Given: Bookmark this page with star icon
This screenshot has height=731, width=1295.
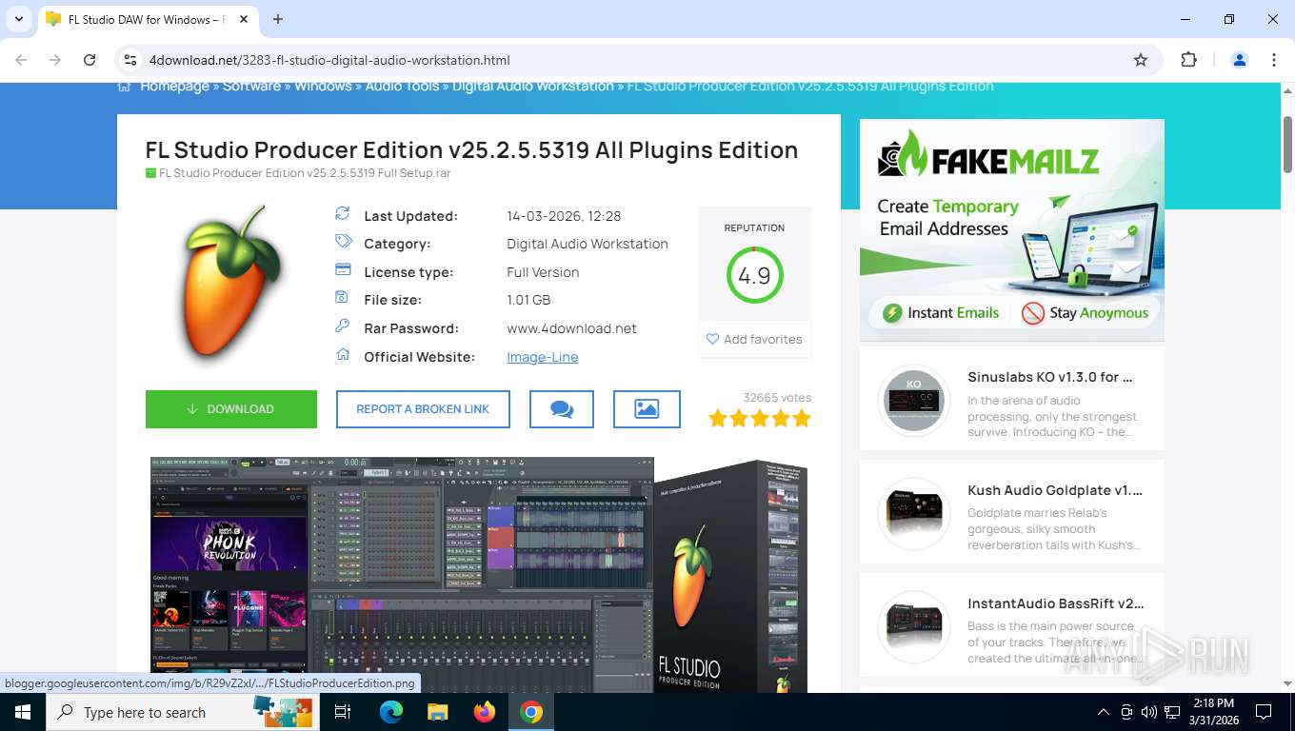Looking at the screenshot, I should (1141, 60).
